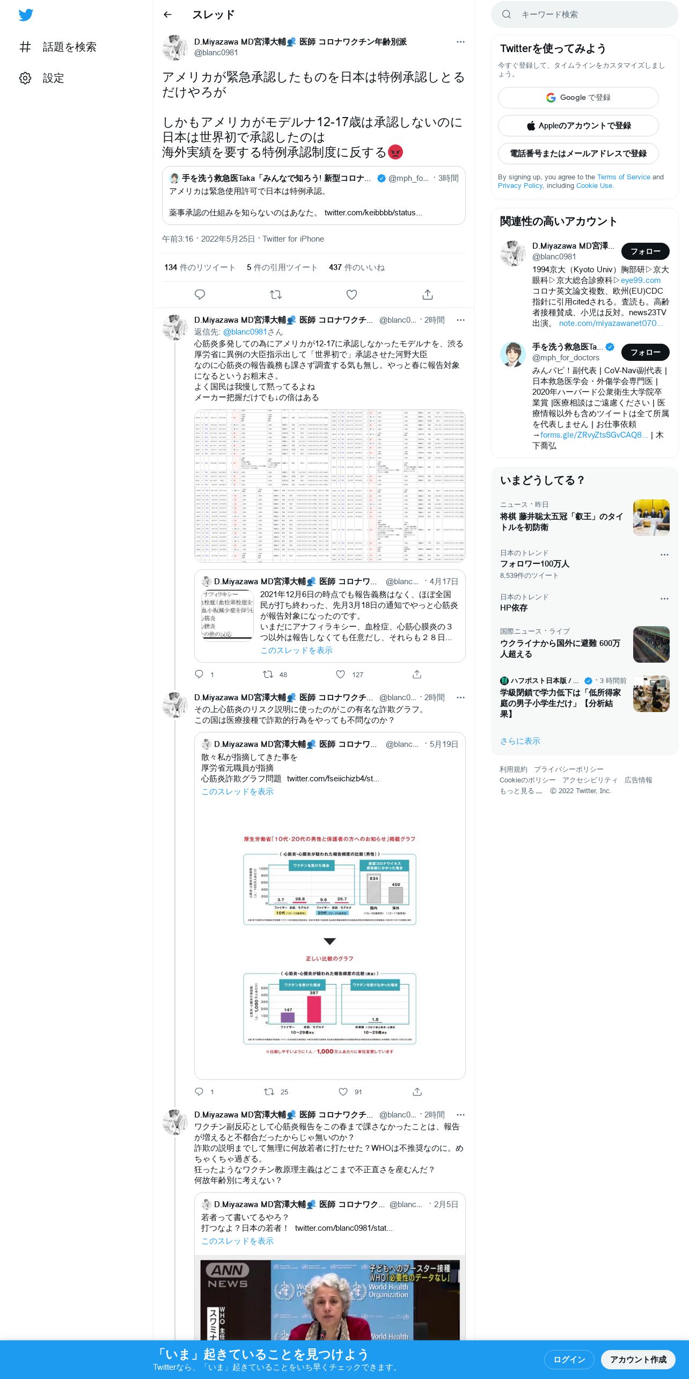Open the Cookie Use link
Screen dimensions: 689x1379
pyautogui.click(x=595, y=186)
